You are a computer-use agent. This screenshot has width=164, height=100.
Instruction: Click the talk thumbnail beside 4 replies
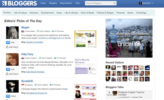115,93
